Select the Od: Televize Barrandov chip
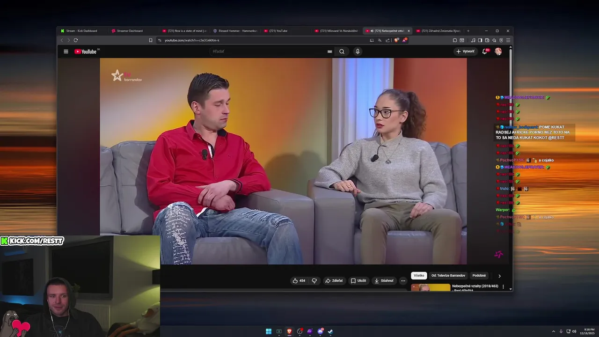Image resolution: width=599 pixels, height=337 pixels. pos(448,276)
